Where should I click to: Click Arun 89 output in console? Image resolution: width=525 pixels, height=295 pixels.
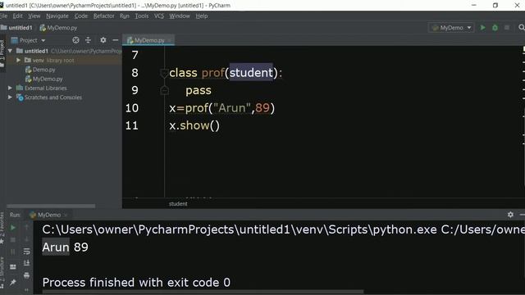(66, 247)
